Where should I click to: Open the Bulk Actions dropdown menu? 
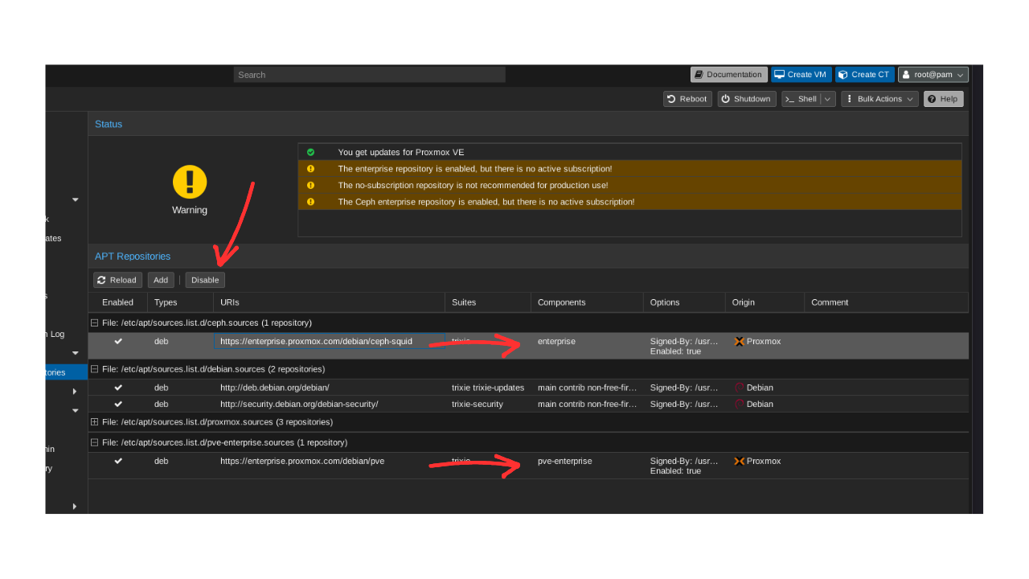click(879, 99)
